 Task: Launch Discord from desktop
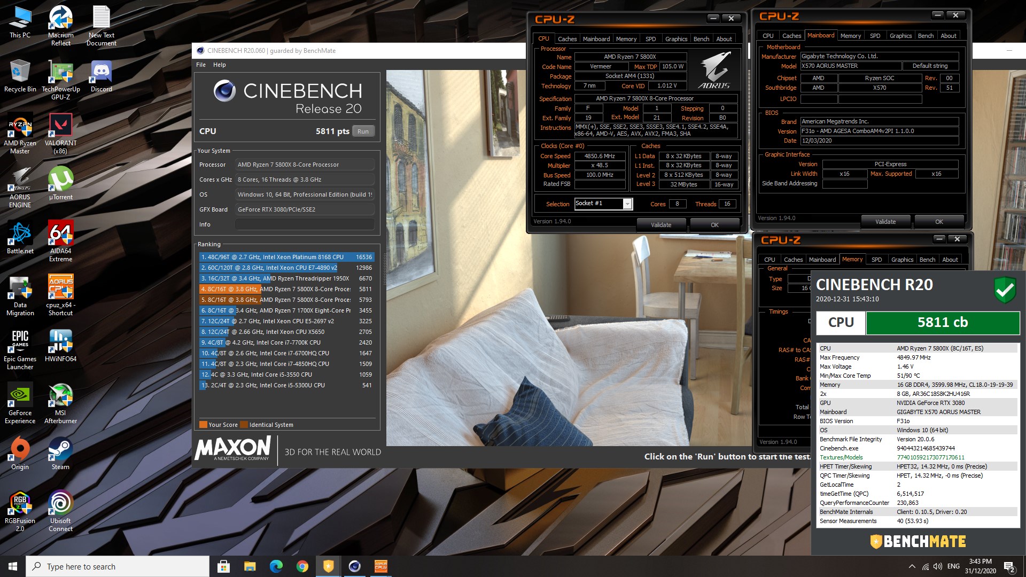click(x=102, y=76)
